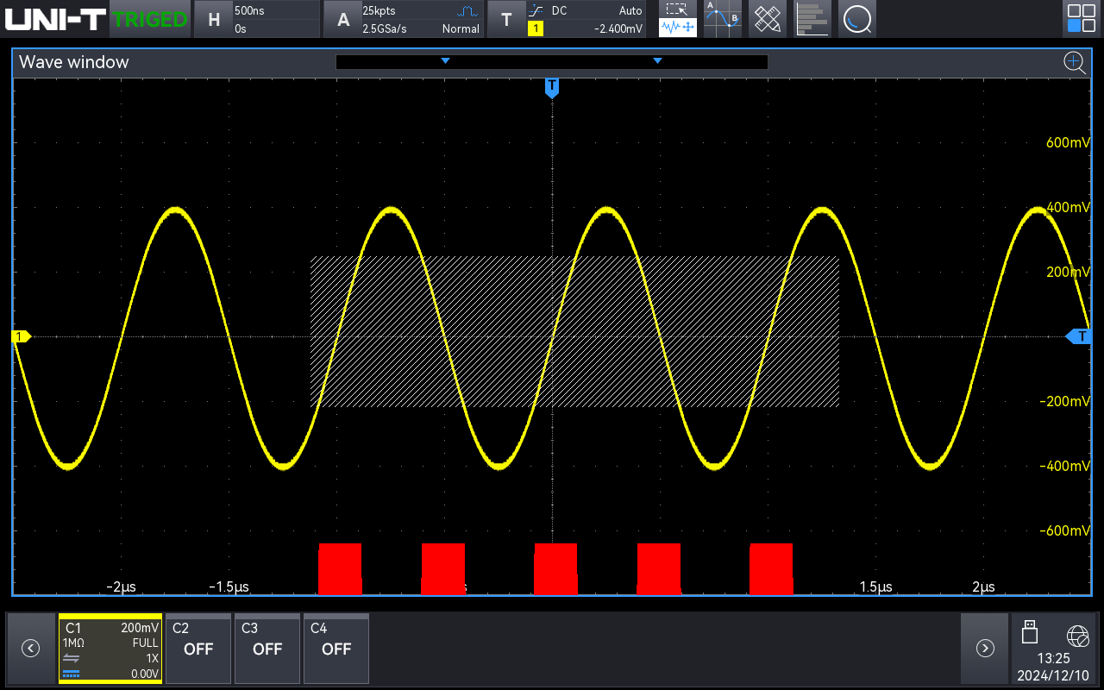Screen dimensions: 1104x690
Task: Click the zoom-in magnifier in Wave window
Action: 1074,62
